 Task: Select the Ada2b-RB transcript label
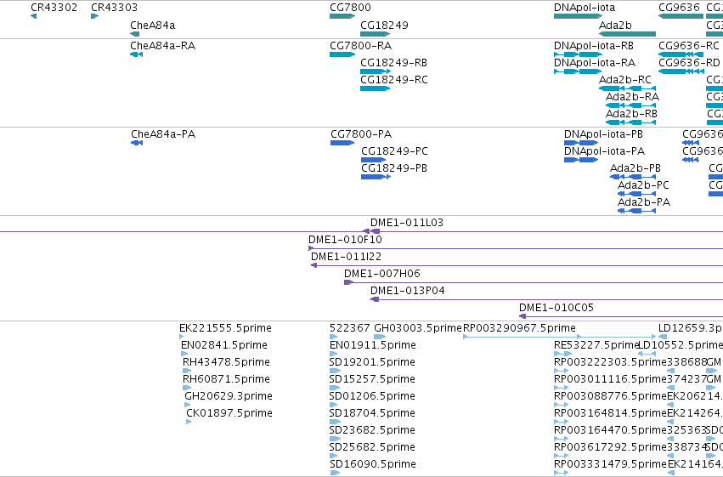coord(632,114)
